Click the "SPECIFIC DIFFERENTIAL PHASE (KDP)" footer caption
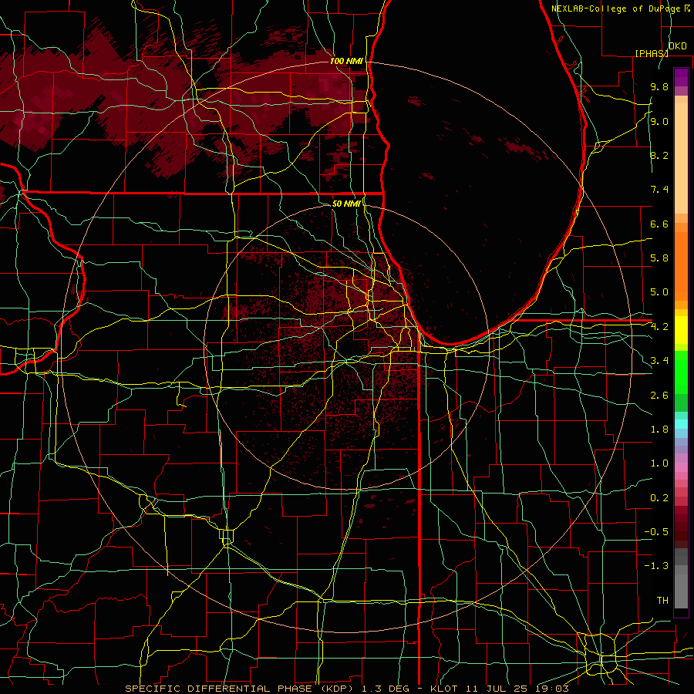Screen dimensions: 694x694 click(x=241, y=689)
